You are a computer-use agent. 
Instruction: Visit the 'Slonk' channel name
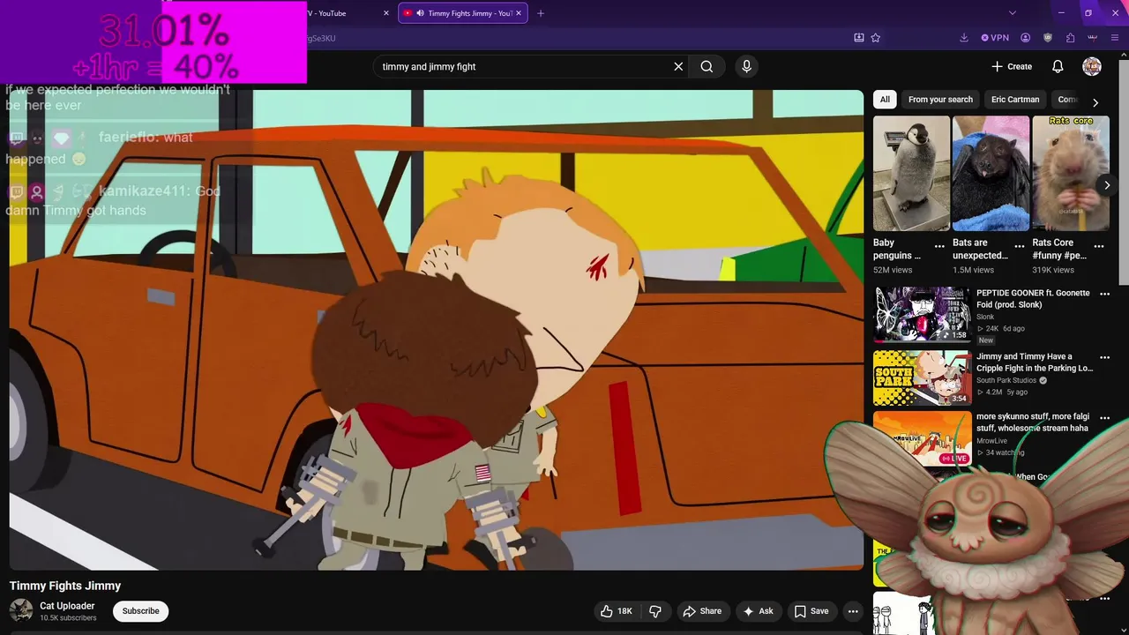(985, 317)
